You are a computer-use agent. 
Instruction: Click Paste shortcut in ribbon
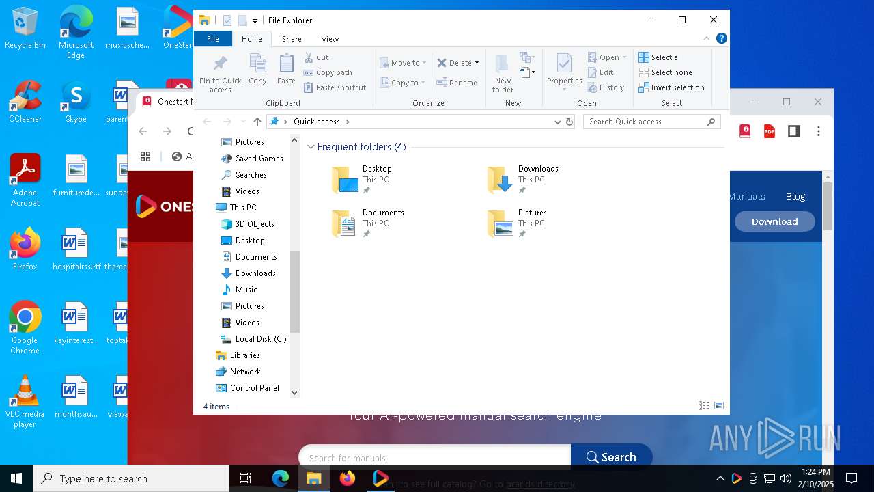coord(335,87)
